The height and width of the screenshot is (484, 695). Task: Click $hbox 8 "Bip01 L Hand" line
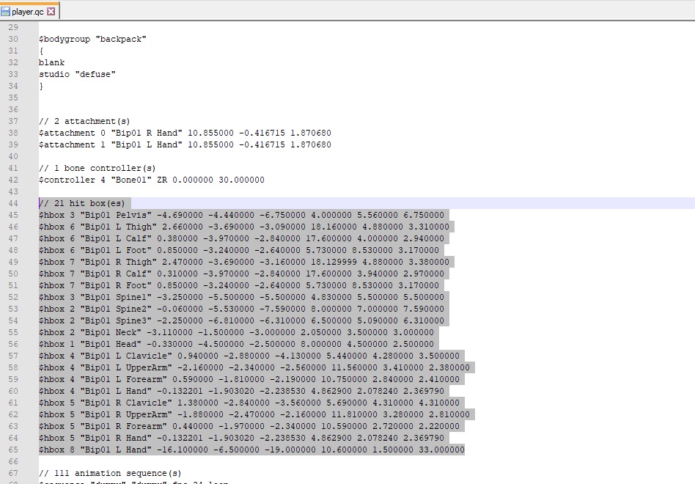[251, 450]
